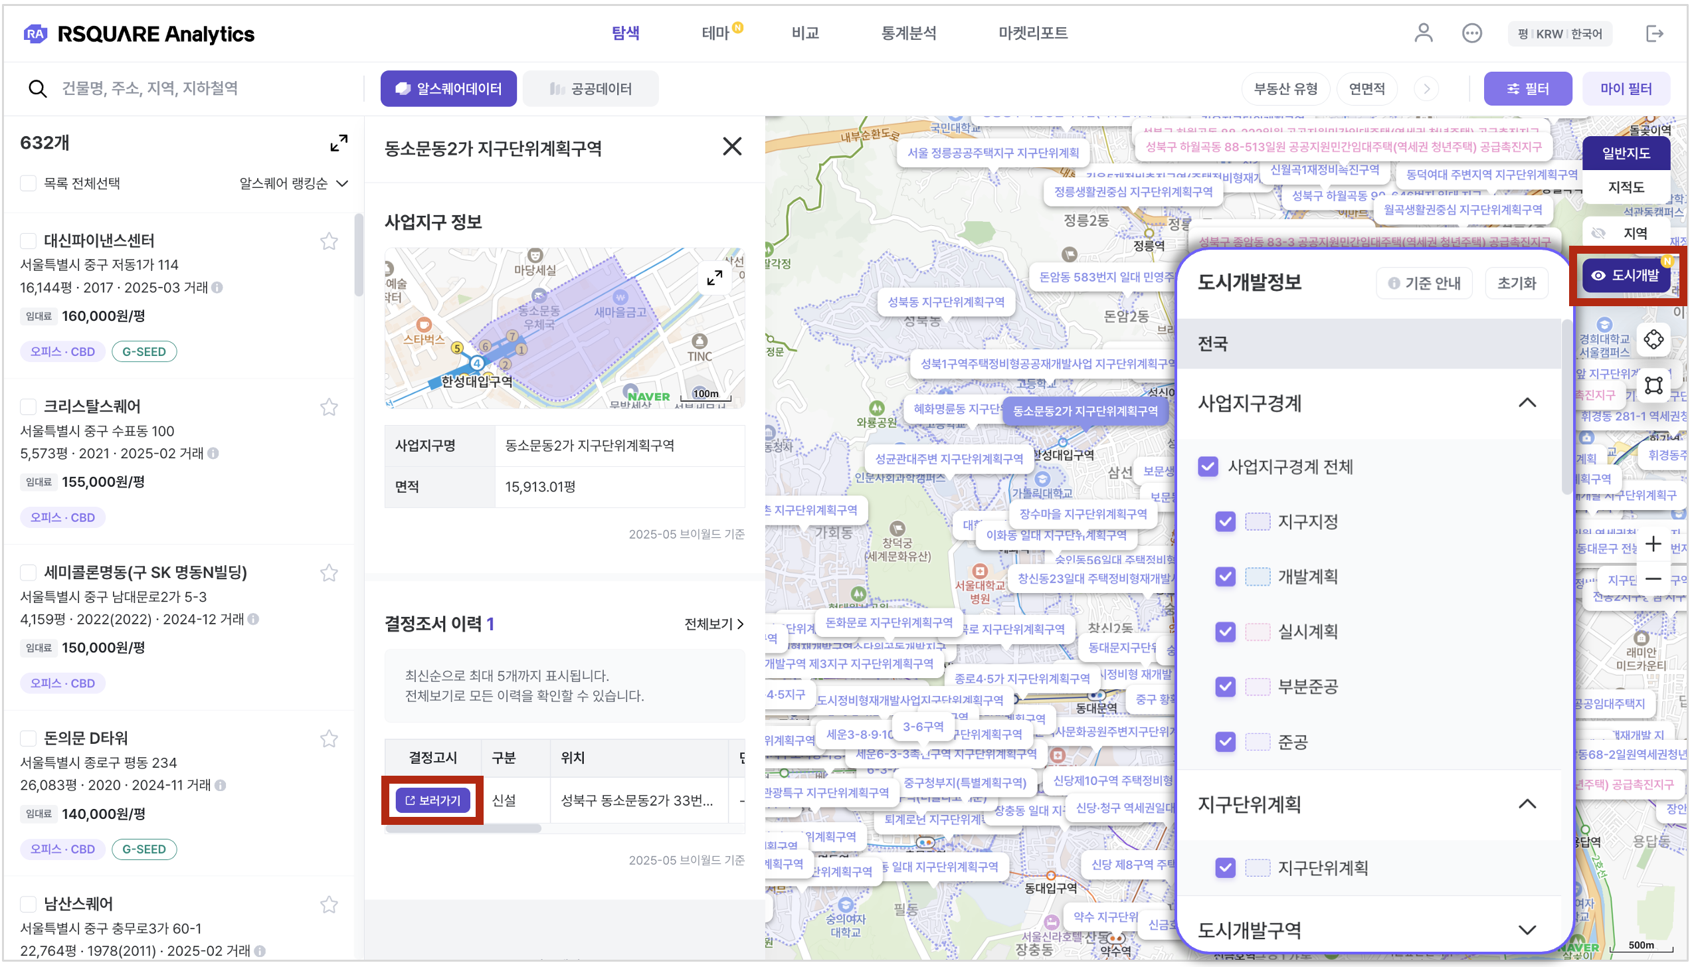This screenshot has width=1694, height=967.
Task: Toggle the 도시개발 layer eye button
Action: click(x=1626, y=275)
